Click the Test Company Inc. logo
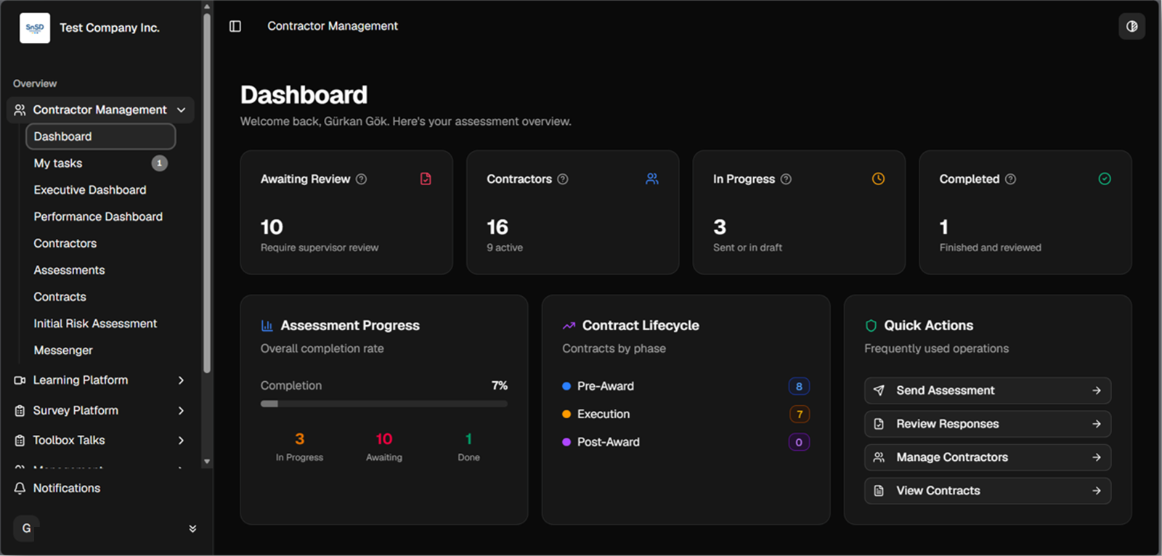Image resolution: width=1162 pixels, height=556 pixels. pyautogui.click(x=35, y=28)
